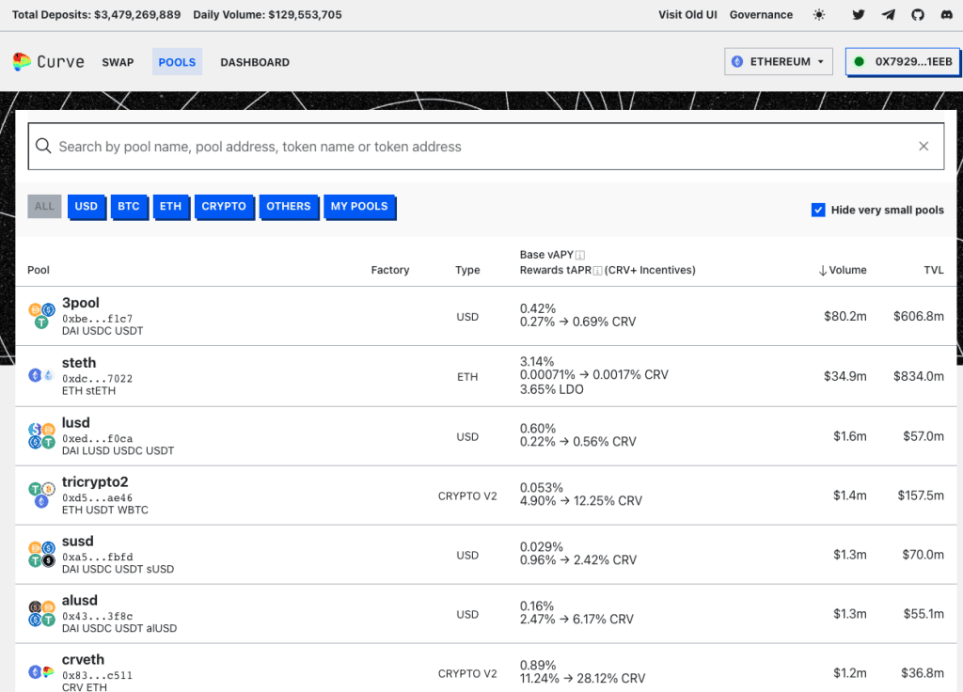This screenshot has height=692, width=963.
Task: Open the GitHub icon link
Action: (x=918, y=15)
